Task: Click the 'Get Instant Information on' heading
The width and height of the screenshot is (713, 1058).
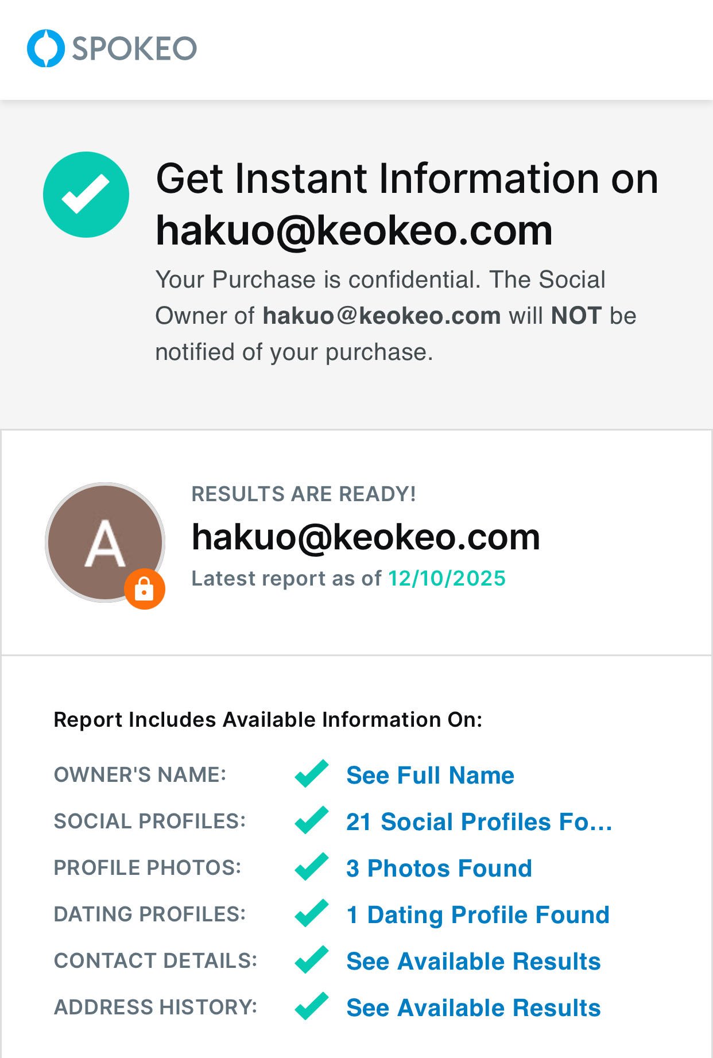Action: click(x=406, y=179)
